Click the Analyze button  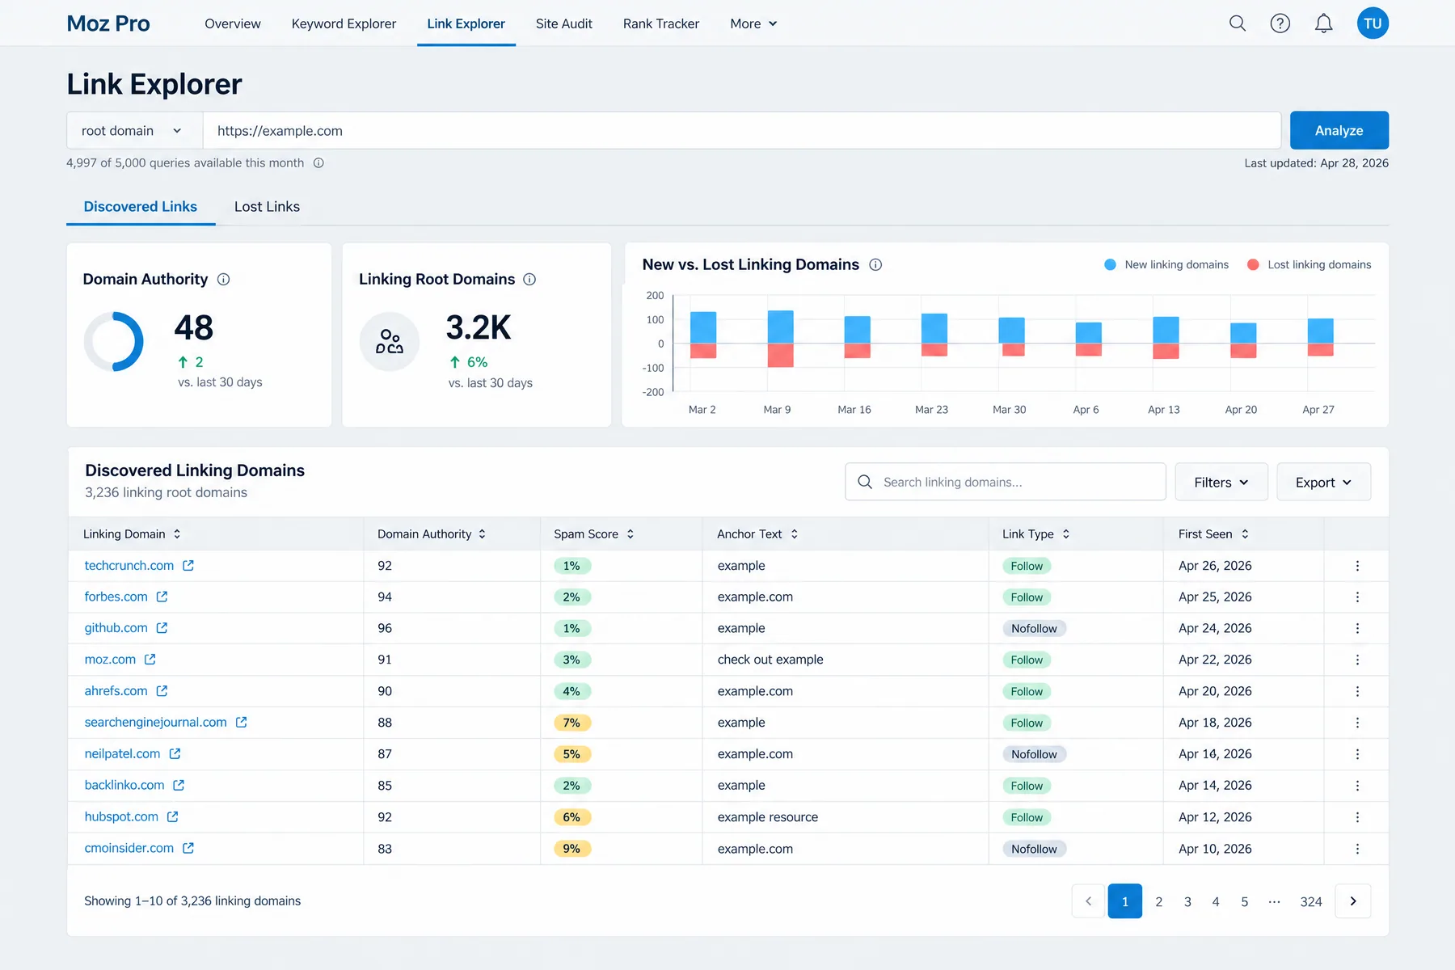pyautogui.click(x=1339, y=130)
